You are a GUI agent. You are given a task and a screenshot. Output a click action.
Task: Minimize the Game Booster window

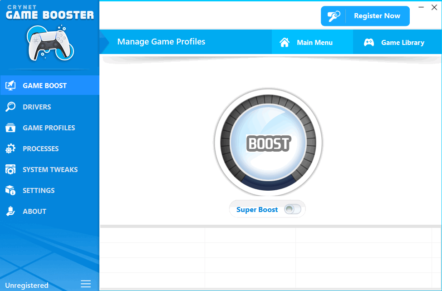point(421,7)
